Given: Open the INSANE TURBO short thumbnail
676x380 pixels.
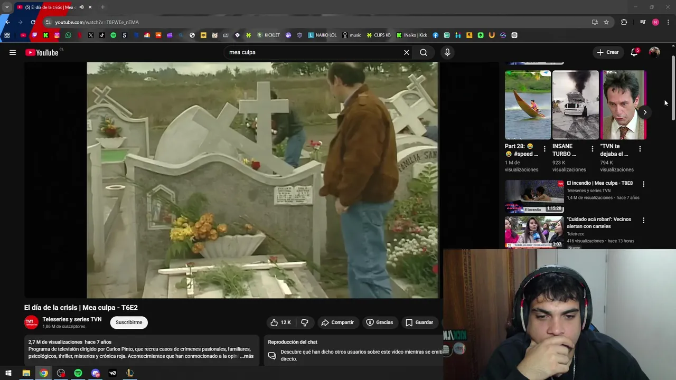Looking at the screenshot, I should tap(576, 104).
